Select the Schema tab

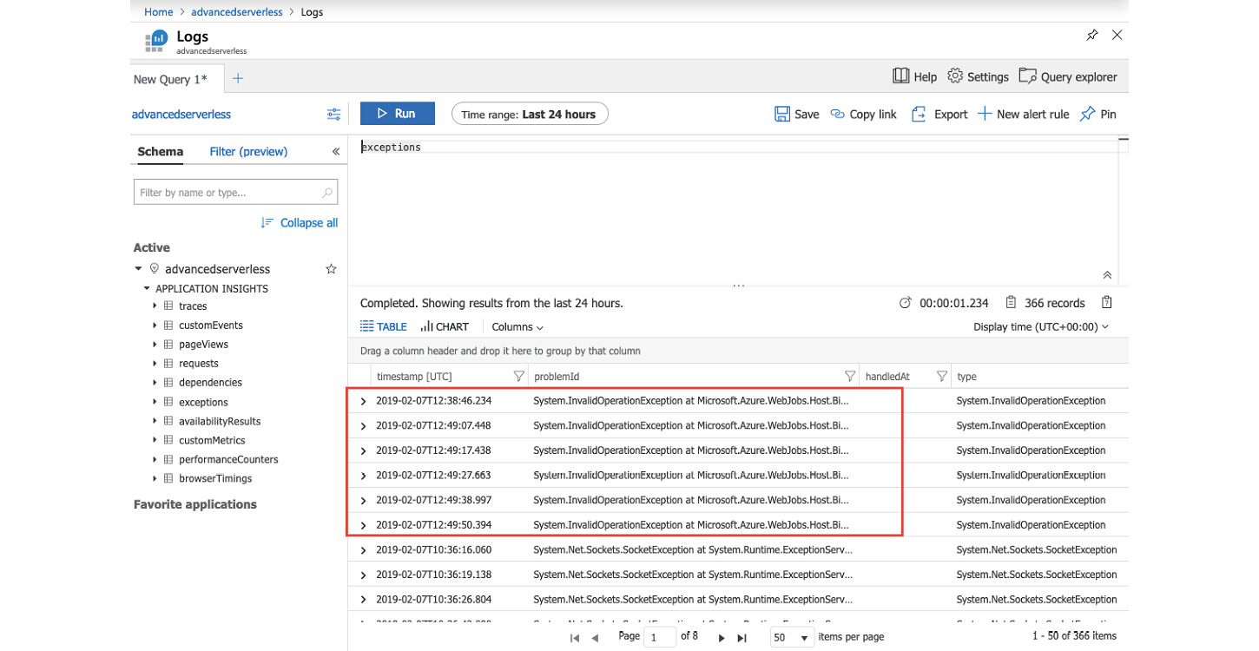161,151
